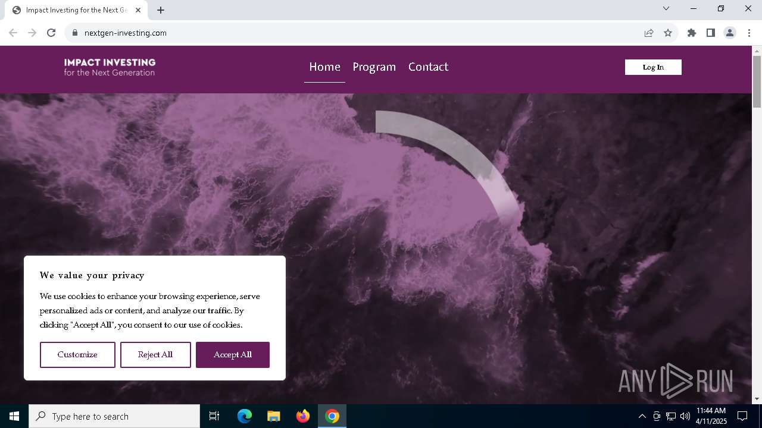Click the browser forward arrow
This screenshot has height=428, width=762.
[32, 33]
